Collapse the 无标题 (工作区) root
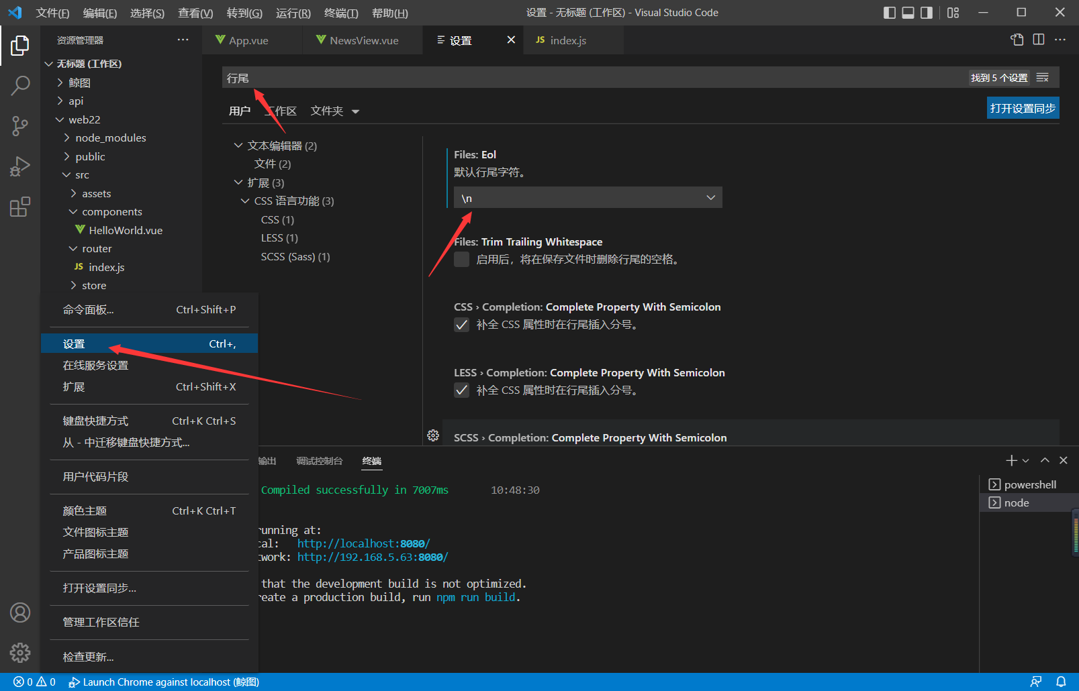The height and width of the screenshot is (691, 1079). pos(49,64)
